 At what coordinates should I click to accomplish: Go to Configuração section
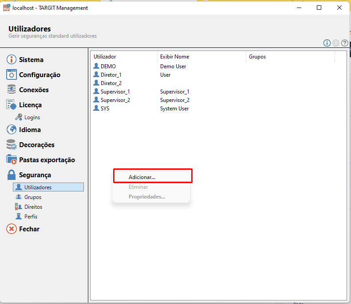tap(39, 74)
